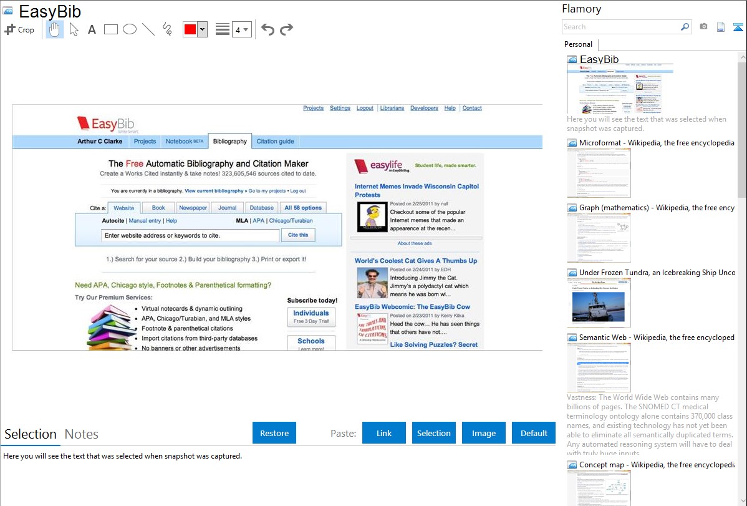Select the Crop tool
The image size is (747, 506).
click(19, 29)
